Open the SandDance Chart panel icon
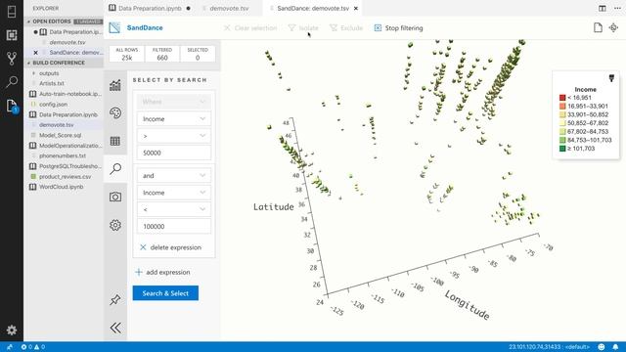626x352 pixels. (x=115, y=85)
